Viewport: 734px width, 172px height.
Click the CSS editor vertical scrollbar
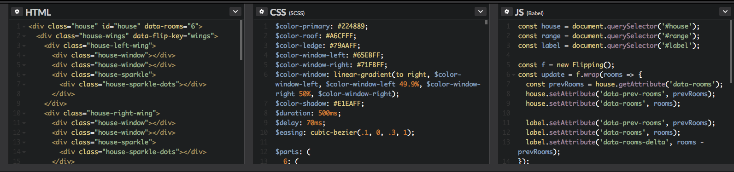(486, 22)
